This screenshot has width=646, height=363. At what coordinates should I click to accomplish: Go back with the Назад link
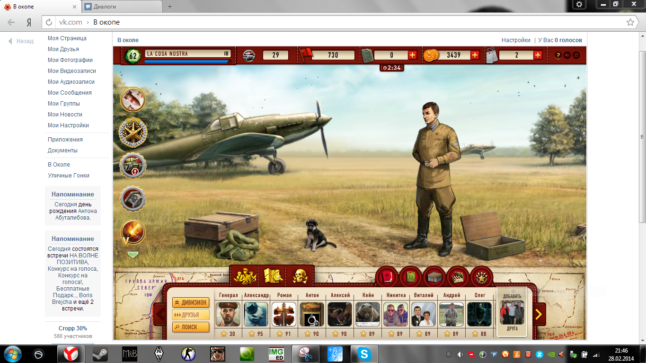click(x=21, y=41)
